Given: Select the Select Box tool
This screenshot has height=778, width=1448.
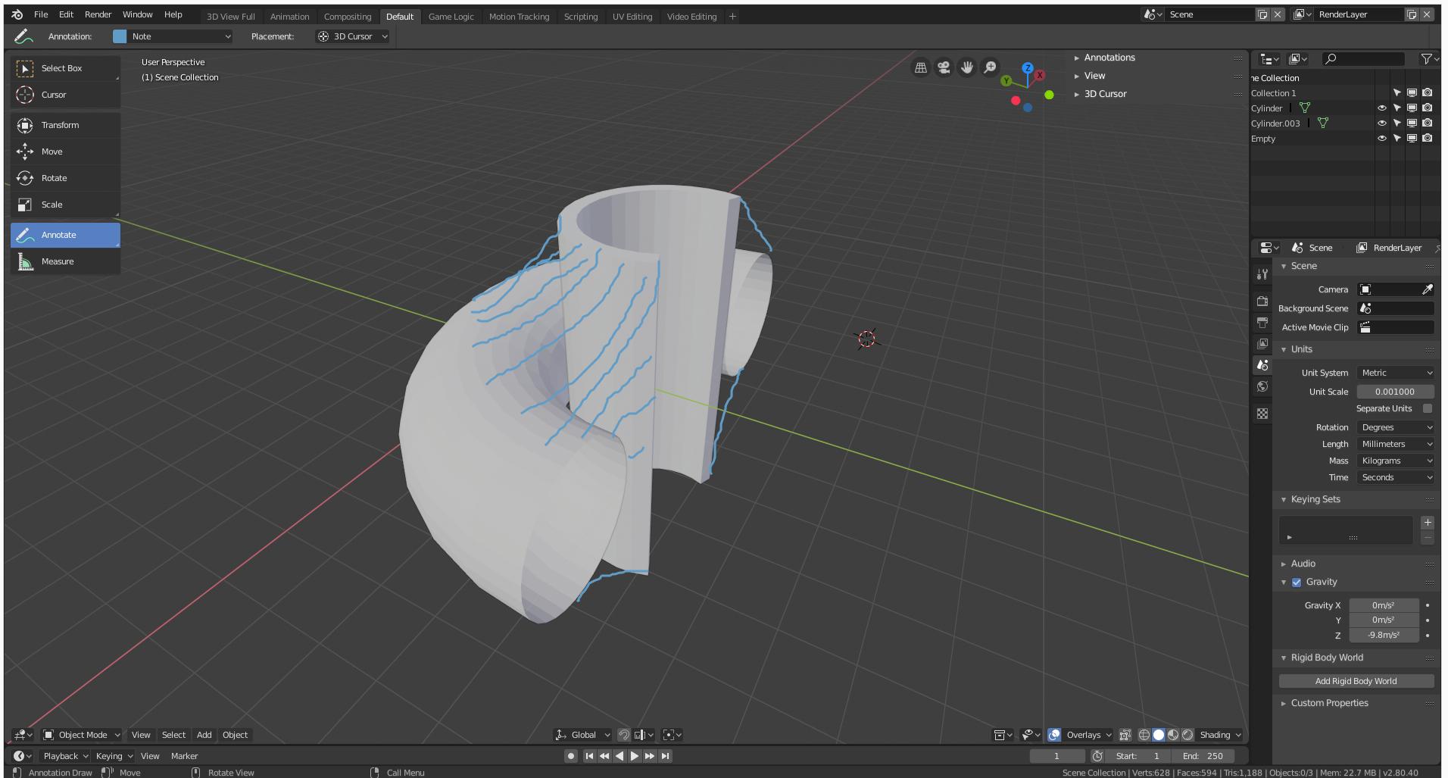Looking at the screenshot, I should pyautogui.click(x=65, y=68).
